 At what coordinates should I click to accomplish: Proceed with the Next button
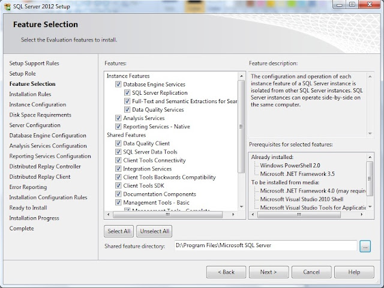269,272
